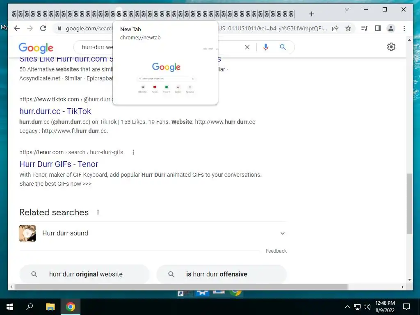Screen dimensions: 420x315
Task: Click the tiktok.com result URL text
Action: point(66,99)
